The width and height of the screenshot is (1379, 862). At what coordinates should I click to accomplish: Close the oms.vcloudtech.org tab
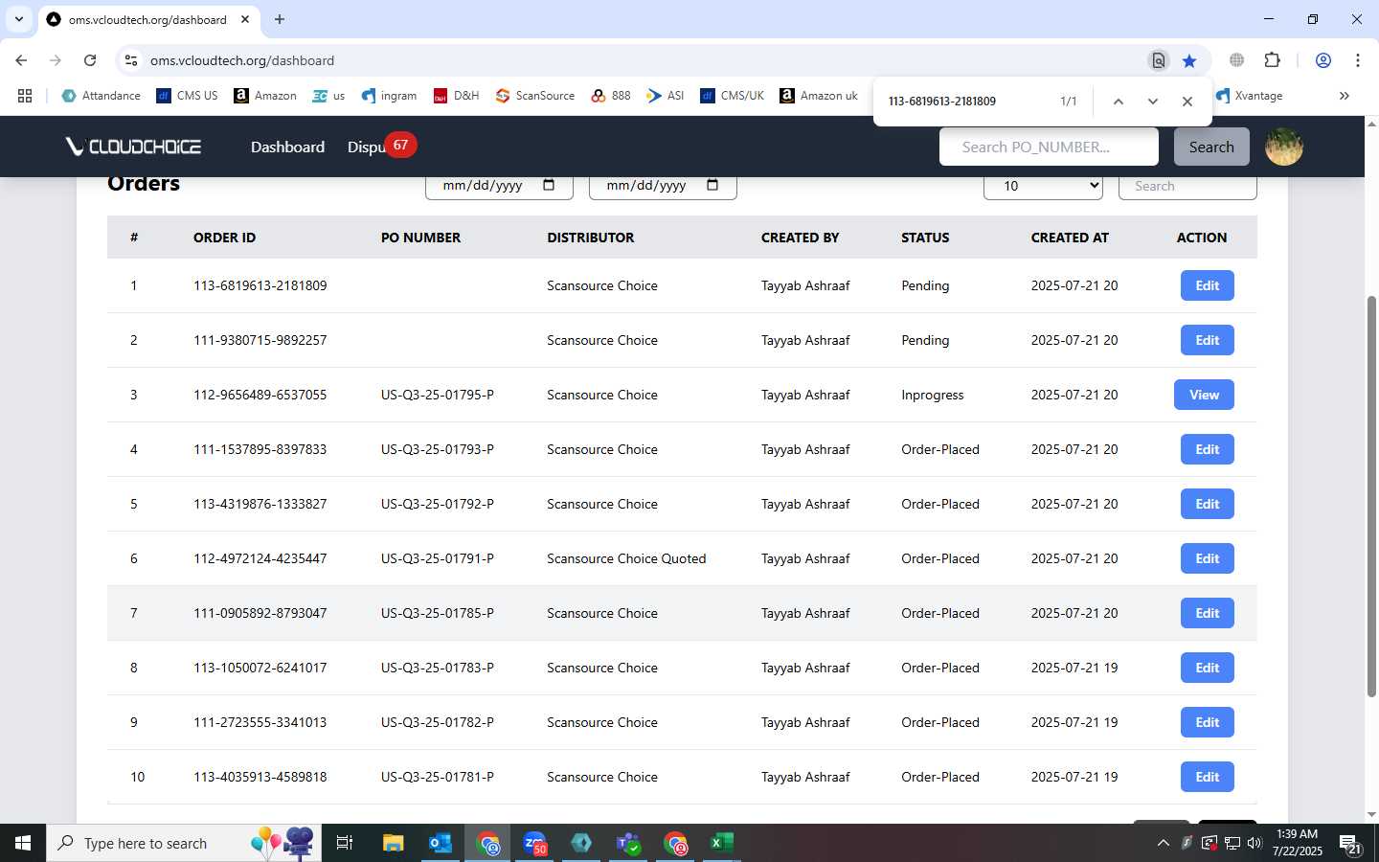(245, 19)
